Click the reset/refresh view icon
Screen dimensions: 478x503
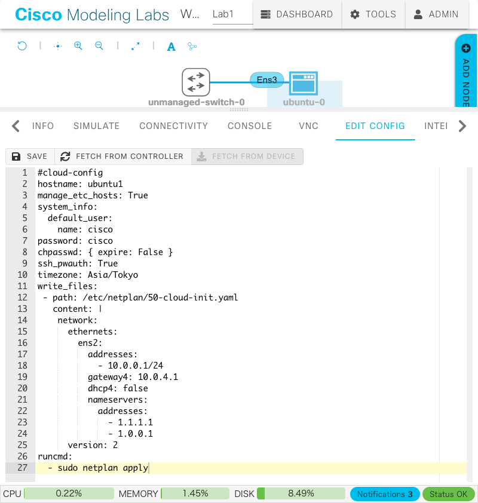22,46
